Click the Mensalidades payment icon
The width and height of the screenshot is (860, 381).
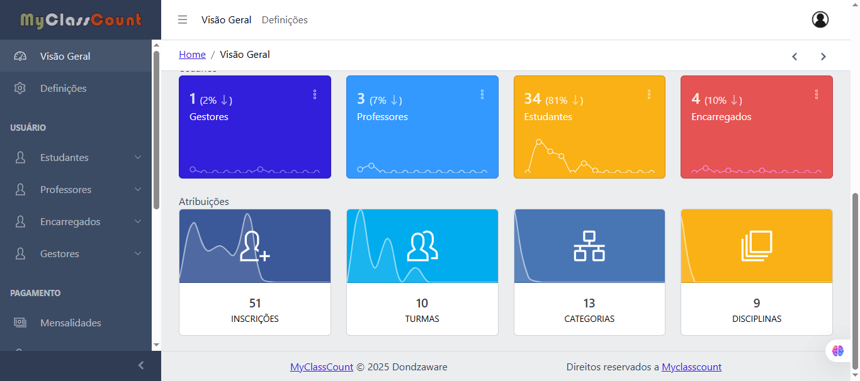[20, 323]
